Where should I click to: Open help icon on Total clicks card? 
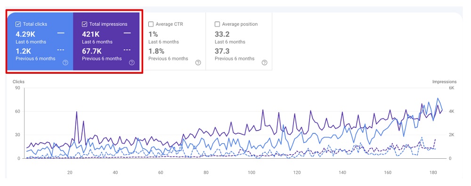pos(65,62)
